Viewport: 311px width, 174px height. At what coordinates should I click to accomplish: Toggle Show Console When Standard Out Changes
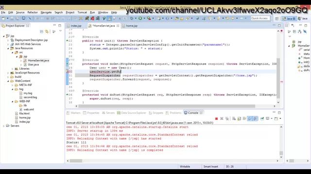pyautogui.click(x=250, y=118)
